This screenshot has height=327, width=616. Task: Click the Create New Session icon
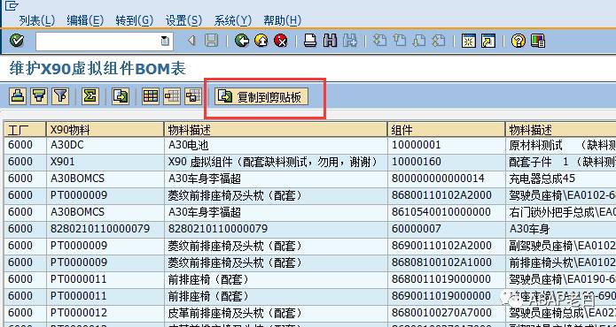[468, 41]
